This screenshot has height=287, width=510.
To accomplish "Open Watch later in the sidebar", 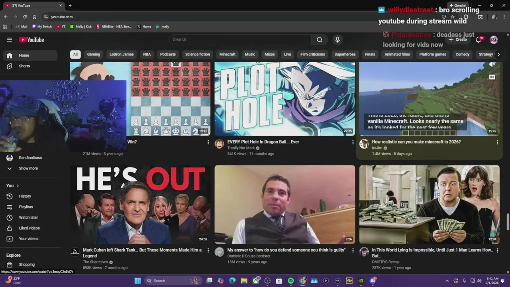I will (30, 218).
